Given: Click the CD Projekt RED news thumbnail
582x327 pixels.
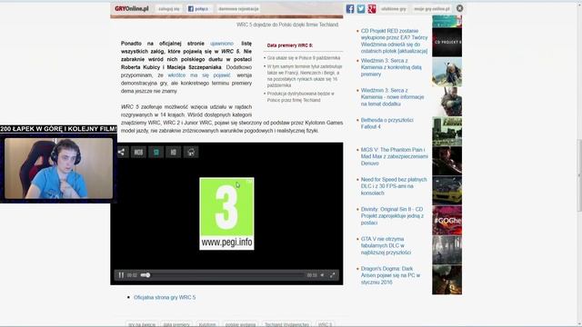Looking at the screenshot, I should coord(447,43).
